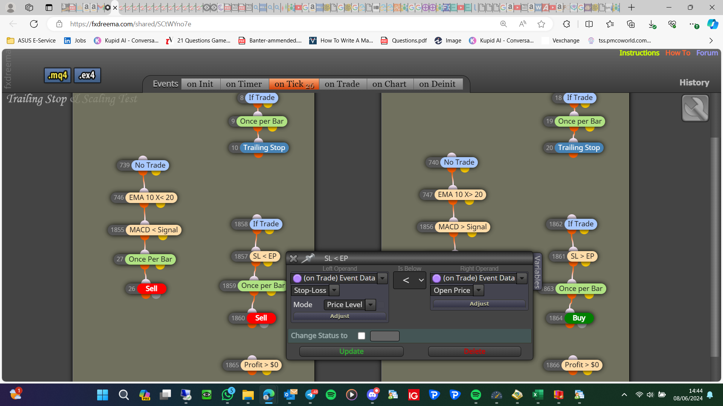Switch to the on Trade event tab
723x406 pixels.
click(x=342, y=84)
